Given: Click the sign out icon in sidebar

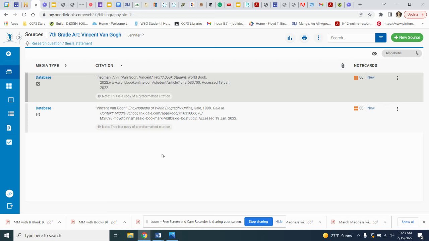Looking at the screenshot, I should (10, 206).
